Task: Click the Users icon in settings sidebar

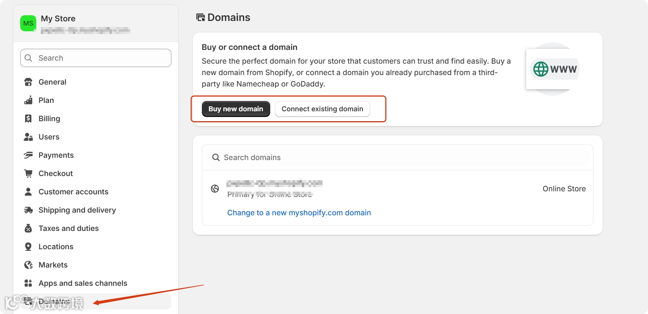Action: (28, 137)
